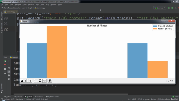Open the Tools menu
The width and height of the screenshot is (179, 101).
42,4
